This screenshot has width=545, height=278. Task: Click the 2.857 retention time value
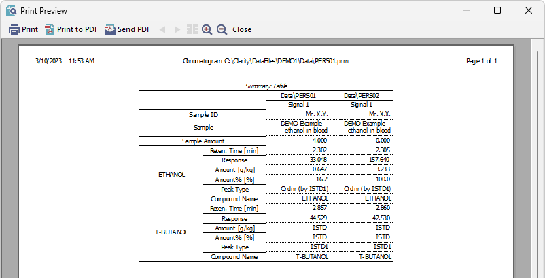coord(320,208)
